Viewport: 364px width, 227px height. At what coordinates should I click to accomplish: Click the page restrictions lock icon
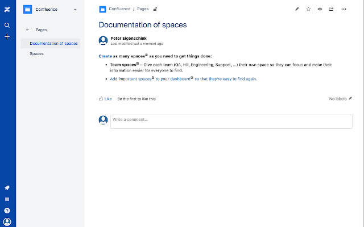point(155,9)
